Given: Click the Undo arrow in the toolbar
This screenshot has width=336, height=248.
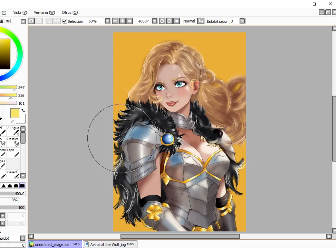Looking at the screenshot, I should point(31,21).
